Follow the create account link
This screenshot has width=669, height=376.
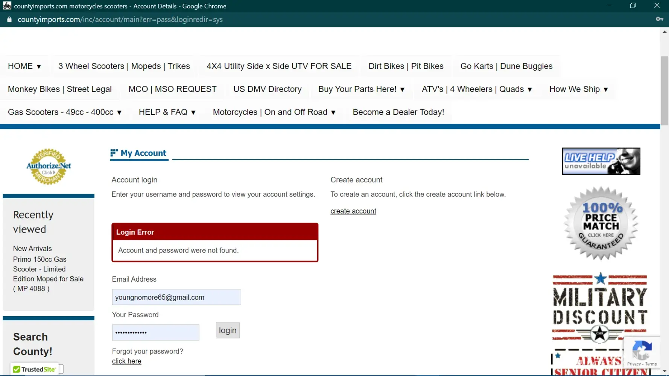(x=353, y=211)
